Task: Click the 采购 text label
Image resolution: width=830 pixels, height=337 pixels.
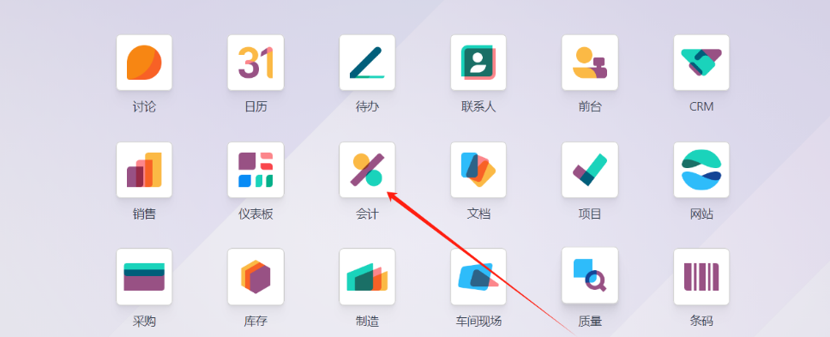Action: [x=144, y=321]
